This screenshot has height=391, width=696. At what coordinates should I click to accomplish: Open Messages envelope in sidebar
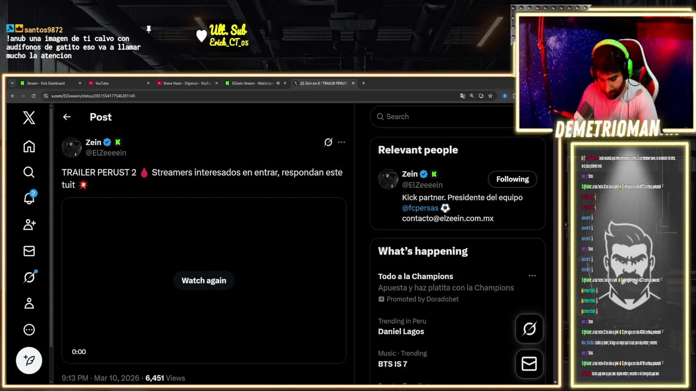point(29,251)
